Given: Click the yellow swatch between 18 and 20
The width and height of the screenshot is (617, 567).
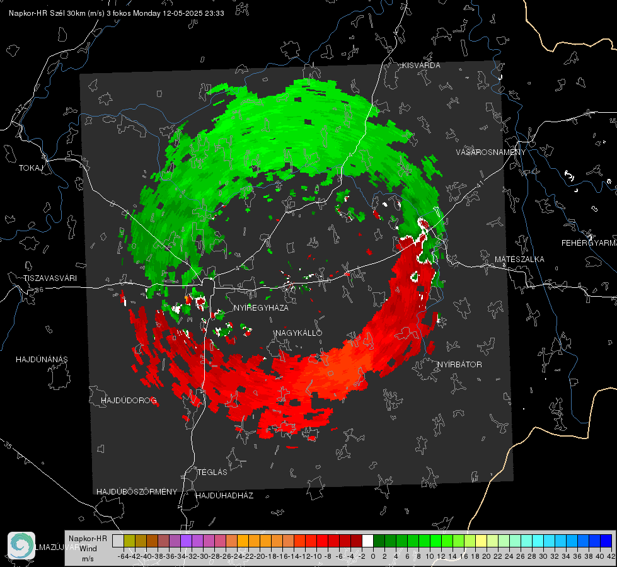Looking at the screenshot, I should coord(481,541).
